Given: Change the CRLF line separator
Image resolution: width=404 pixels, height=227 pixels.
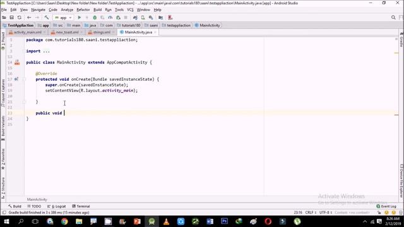Looking at the screenshot, I should [311, 212].
